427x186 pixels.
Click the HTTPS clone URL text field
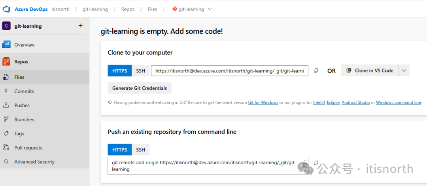pos(229,71)
